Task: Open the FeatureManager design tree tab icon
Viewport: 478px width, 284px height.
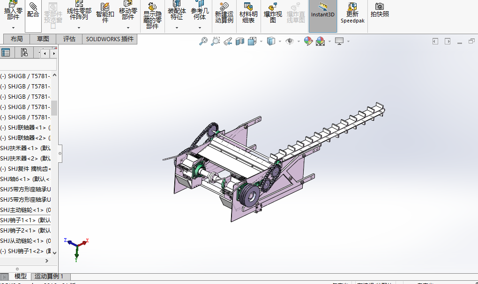Action: [x=6, y=53]
